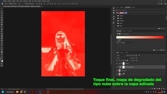167x94 pixels.
Task: Clip adjustment to layer icon in Propiedades
Action: tap(154, 50)
